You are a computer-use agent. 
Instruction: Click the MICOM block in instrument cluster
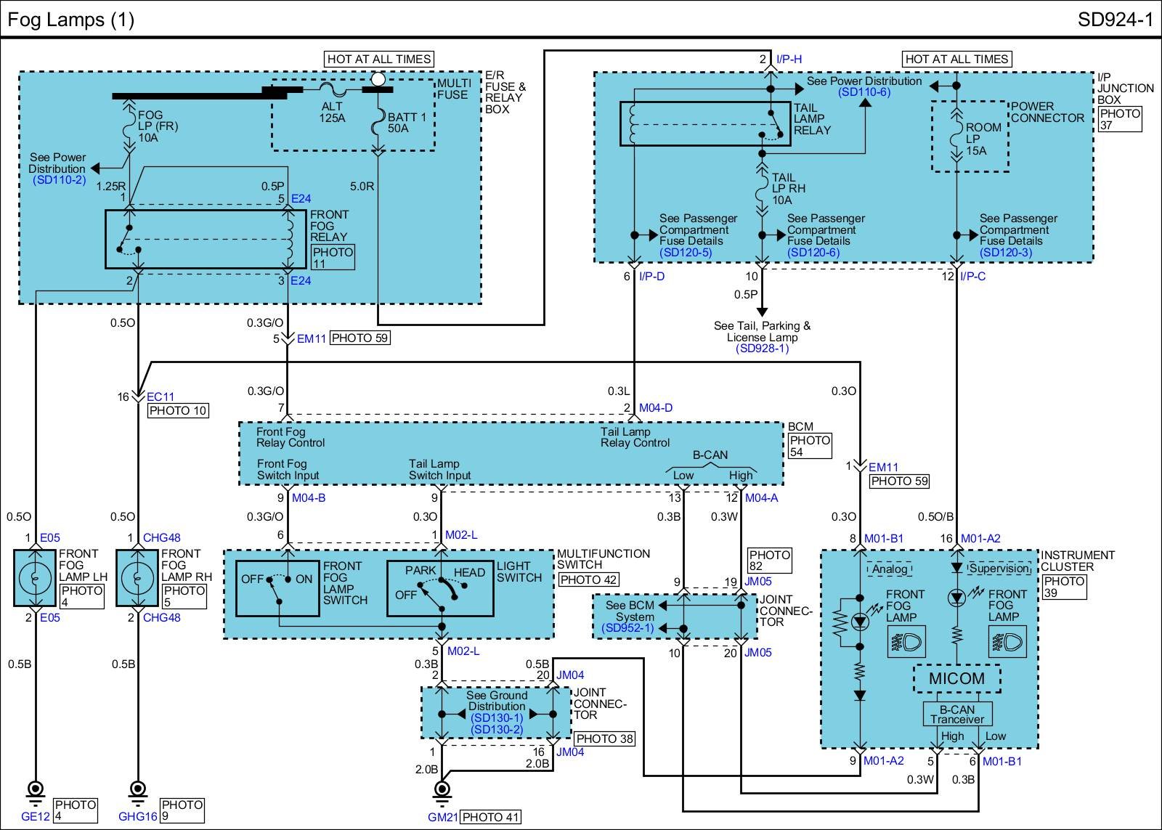point(956,679)
